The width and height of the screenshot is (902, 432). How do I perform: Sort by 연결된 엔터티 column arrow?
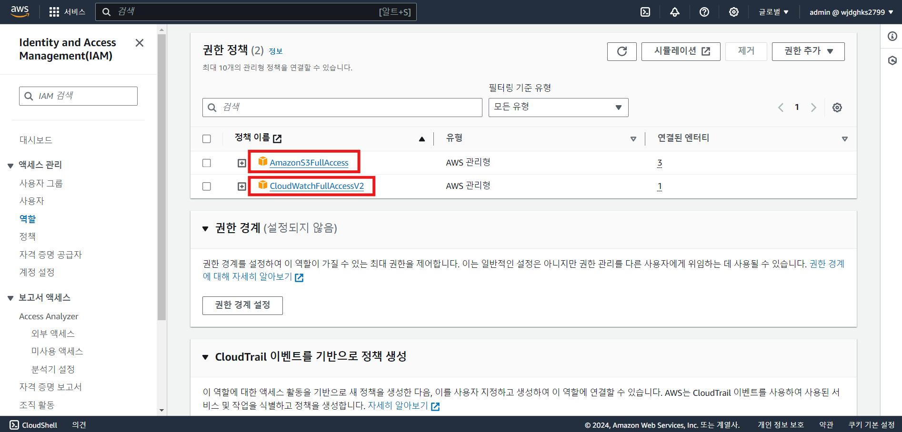click(845, 139)
